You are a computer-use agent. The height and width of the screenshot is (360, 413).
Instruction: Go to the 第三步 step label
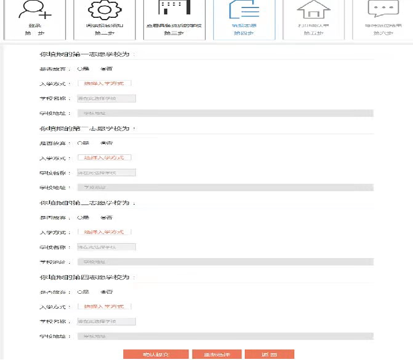(174, 33)
